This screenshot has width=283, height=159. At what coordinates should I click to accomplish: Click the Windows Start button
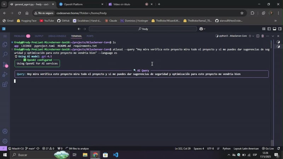pos(5,155)
